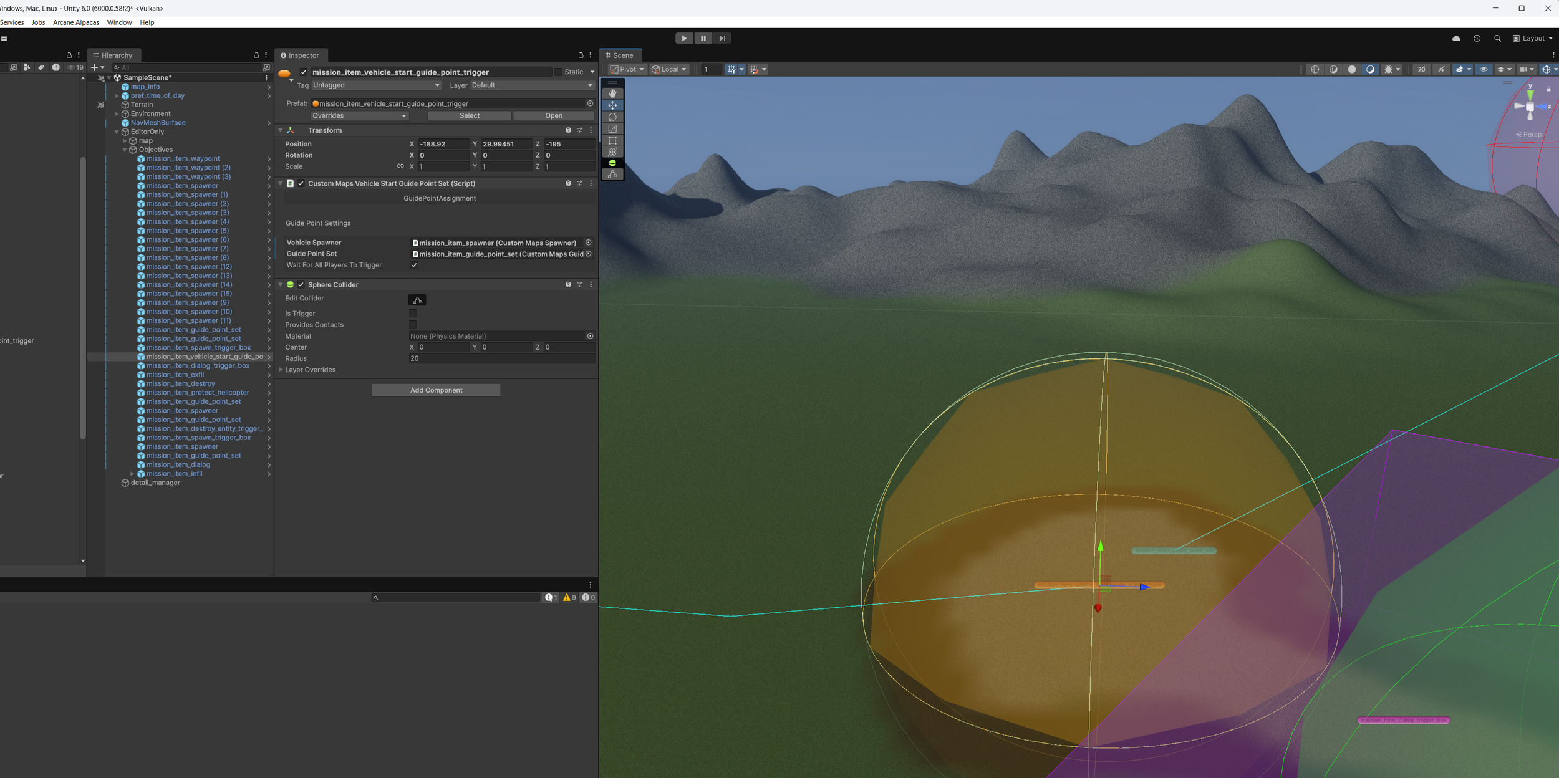The height and width of the screenshot is (778, 1559).
Task: Select the Rect transform tool
Action: 612,141
